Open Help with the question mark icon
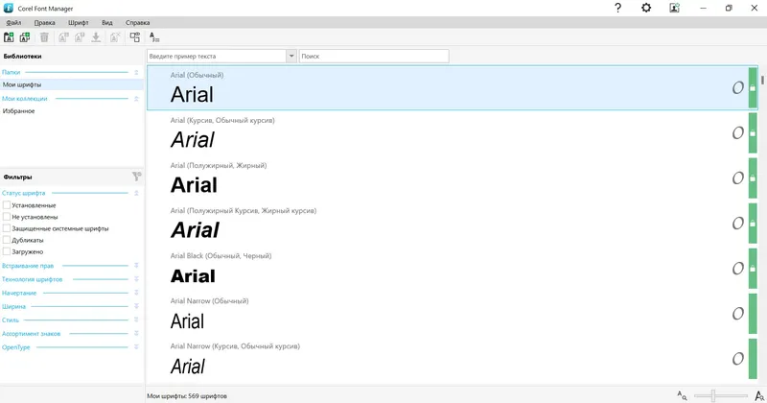 click(617, 8)
